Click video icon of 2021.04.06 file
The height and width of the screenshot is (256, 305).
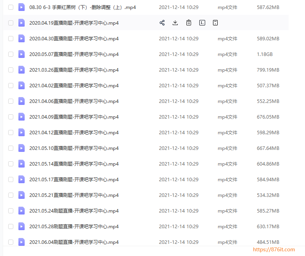coord(22,101)
